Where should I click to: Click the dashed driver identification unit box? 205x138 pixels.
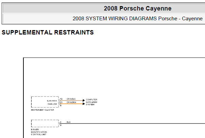point(45,123)
